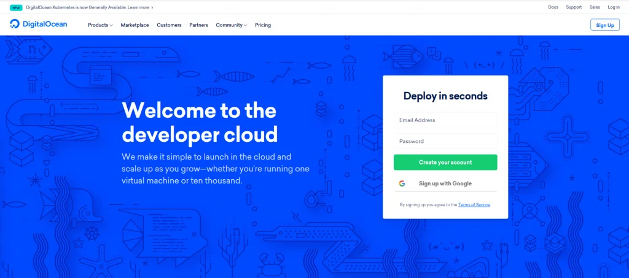The image size is (629, 278).
Task: Sign up with Google account
Action: click(x=445, y=183)
